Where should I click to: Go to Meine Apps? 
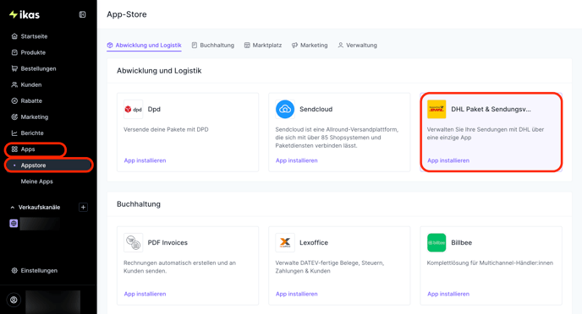36,181
